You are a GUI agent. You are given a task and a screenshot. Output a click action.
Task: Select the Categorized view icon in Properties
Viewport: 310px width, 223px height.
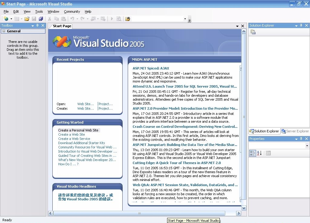pos(252,153)
